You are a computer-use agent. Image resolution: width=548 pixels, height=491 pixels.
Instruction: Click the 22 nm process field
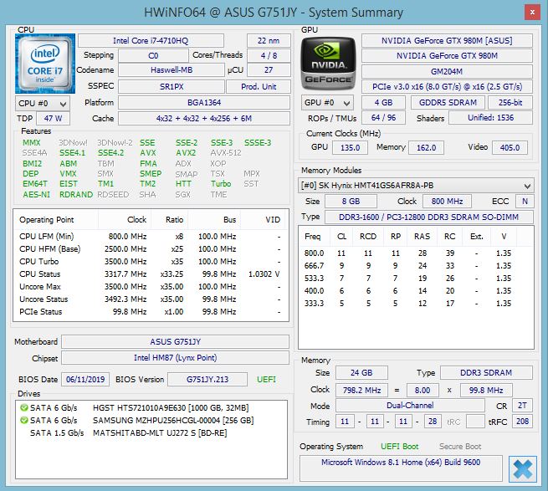pos(269,40)
